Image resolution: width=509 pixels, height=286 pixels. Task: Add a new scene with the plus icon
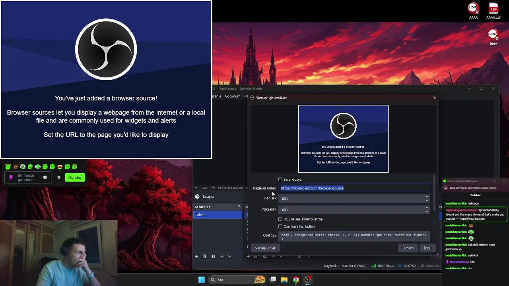tap(196, 257)
